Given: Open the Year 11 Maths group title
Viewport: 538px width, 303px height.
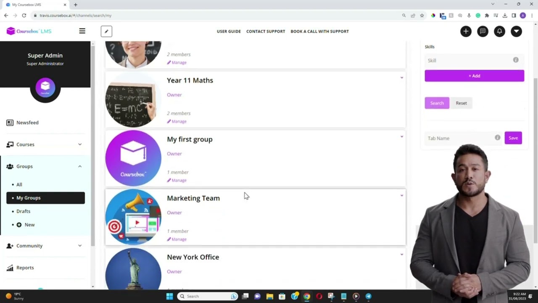Looking at the screenshot, I should pyautogui.click(x=190, y=80).
